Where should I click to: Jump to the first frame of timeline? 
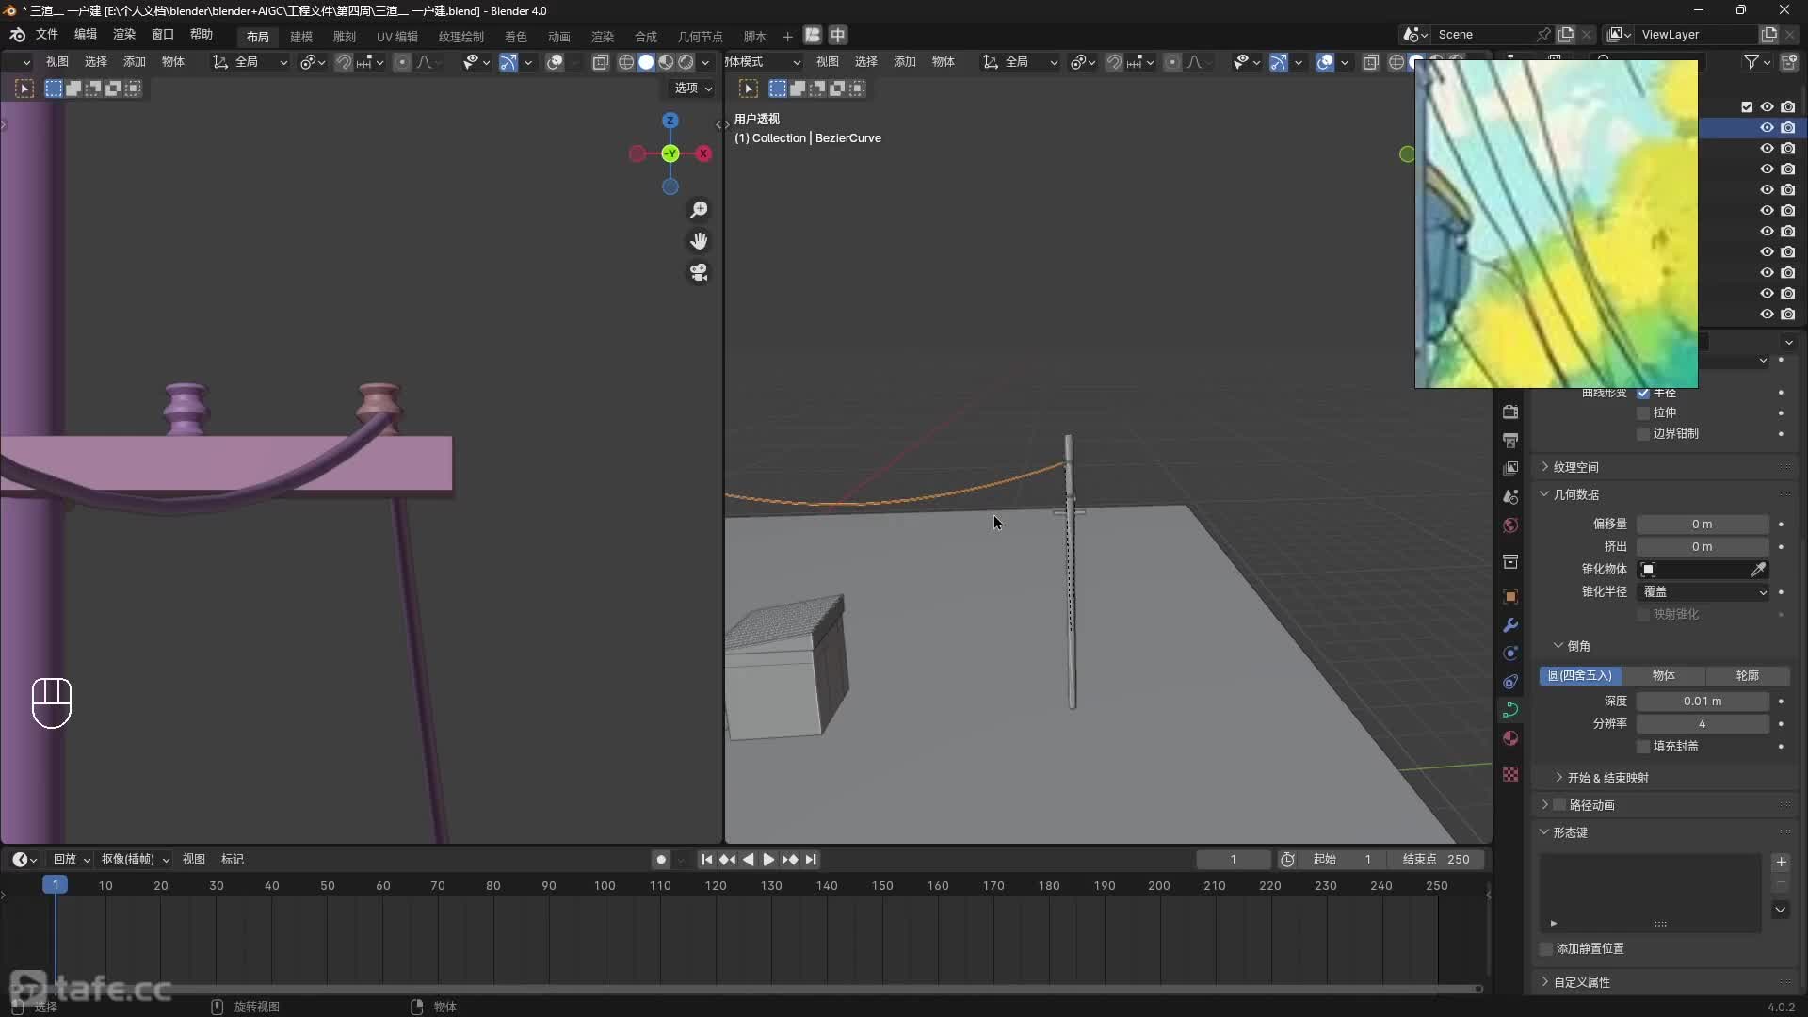tap(706, 859)
